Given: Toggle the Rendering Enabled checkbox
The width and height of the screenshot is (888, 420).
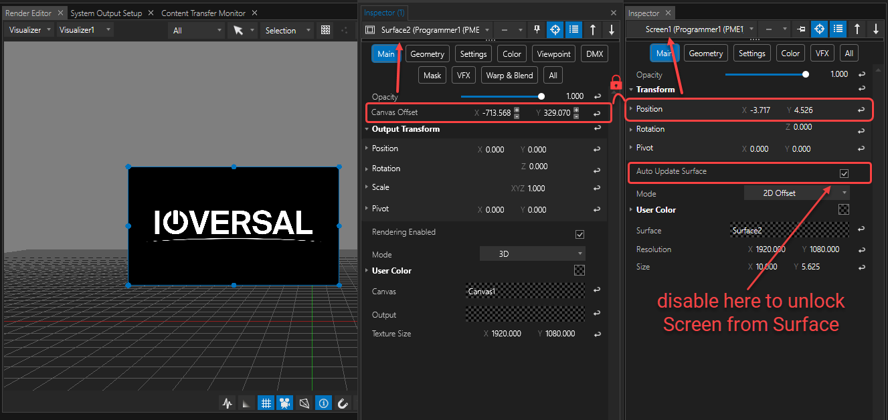Looking at the screenshot, I should tap(580, 234).
